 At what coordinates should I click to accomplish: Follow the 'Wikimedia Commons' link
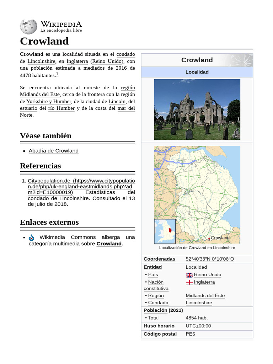pyautogui.click(x=68, y=237)
